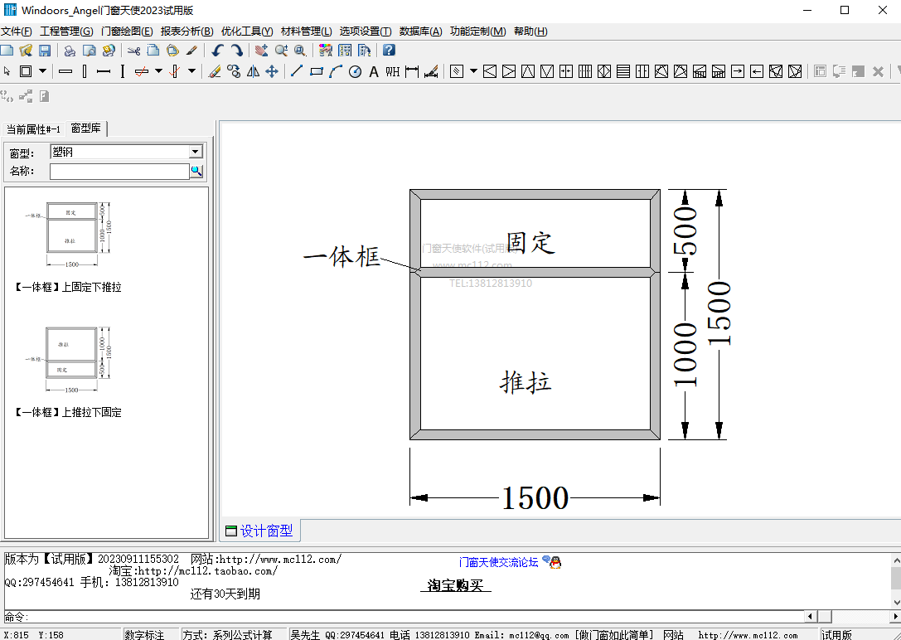
Task: Click the log panel scroll-down arrow
Action: point(896,602)
